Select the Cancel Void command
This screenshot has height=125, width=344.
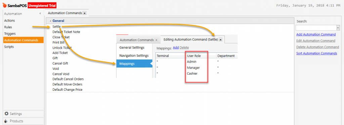61,74
